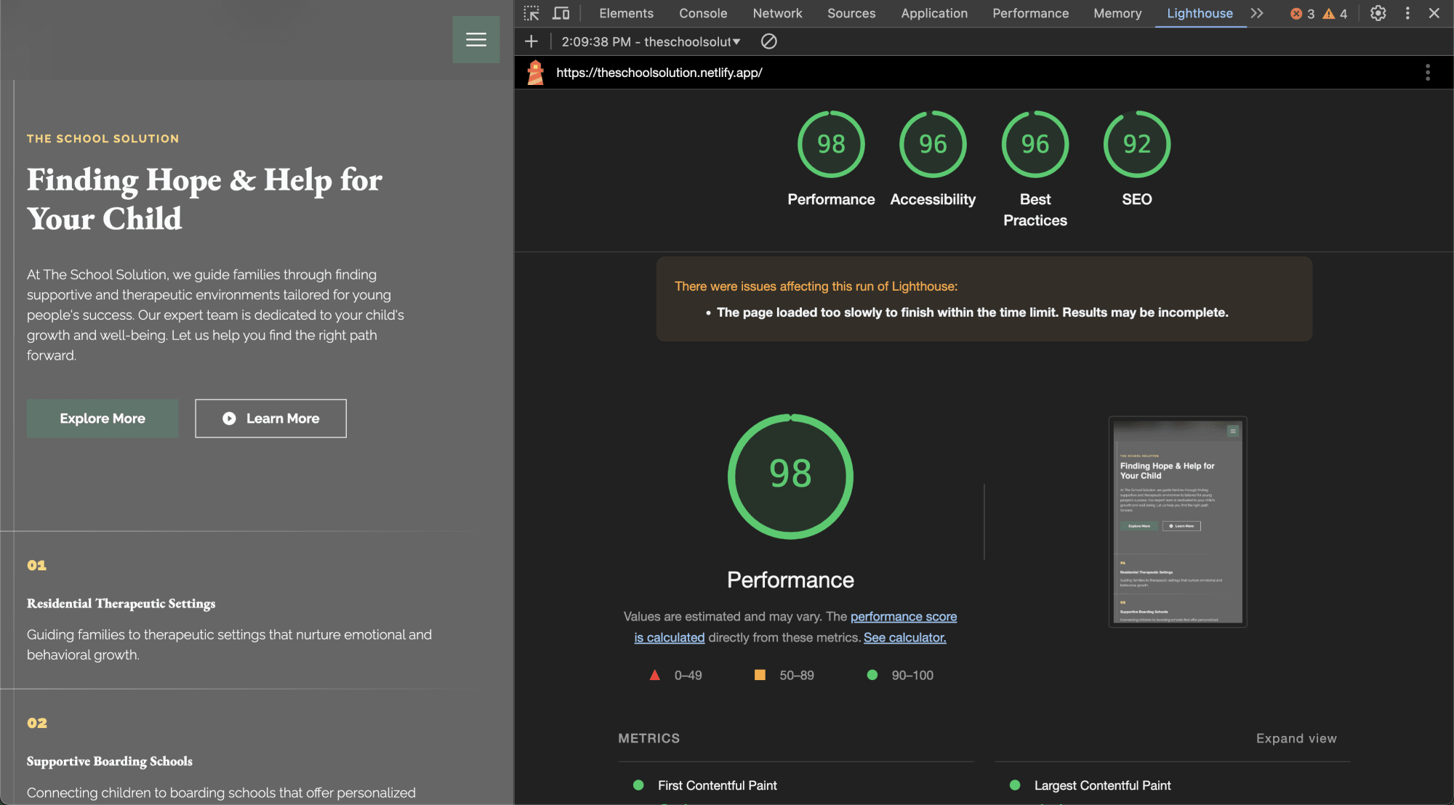This screenshot has height=805, width=1454.
Task: Click Expand view in metrics
Action: pos(1296,738)
